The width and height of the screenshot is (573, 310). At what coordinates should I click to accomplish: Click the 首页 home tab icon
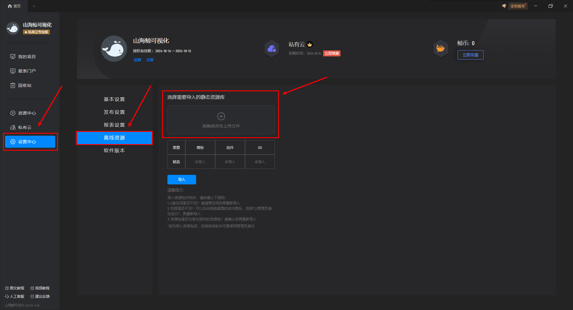pos(10,6)
